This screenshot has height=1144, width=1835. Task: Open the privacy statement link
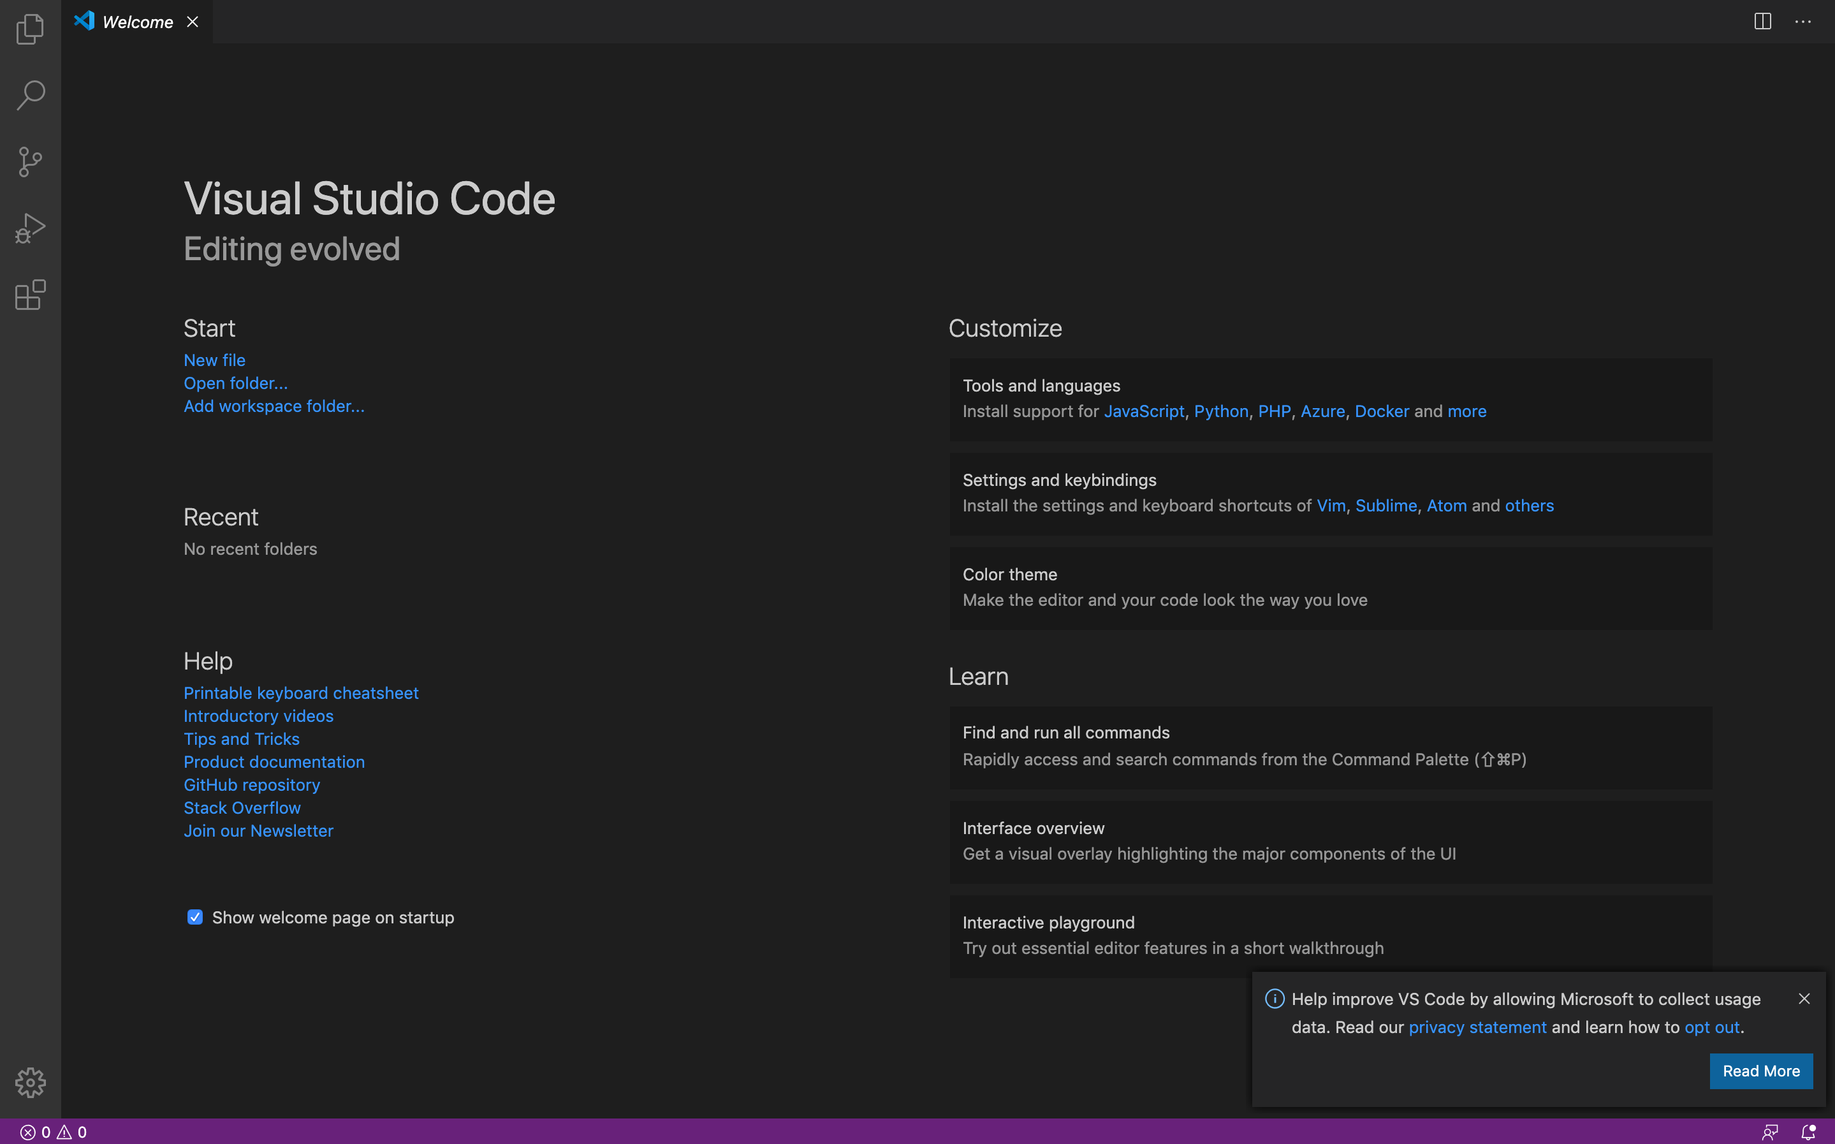[1477, 1027]
